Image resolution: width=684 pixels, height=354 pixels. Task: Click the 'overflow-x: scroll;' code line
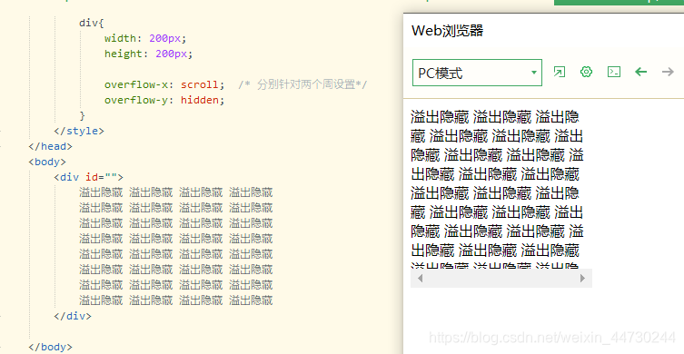pyautogui.click(x=164, y=84)
